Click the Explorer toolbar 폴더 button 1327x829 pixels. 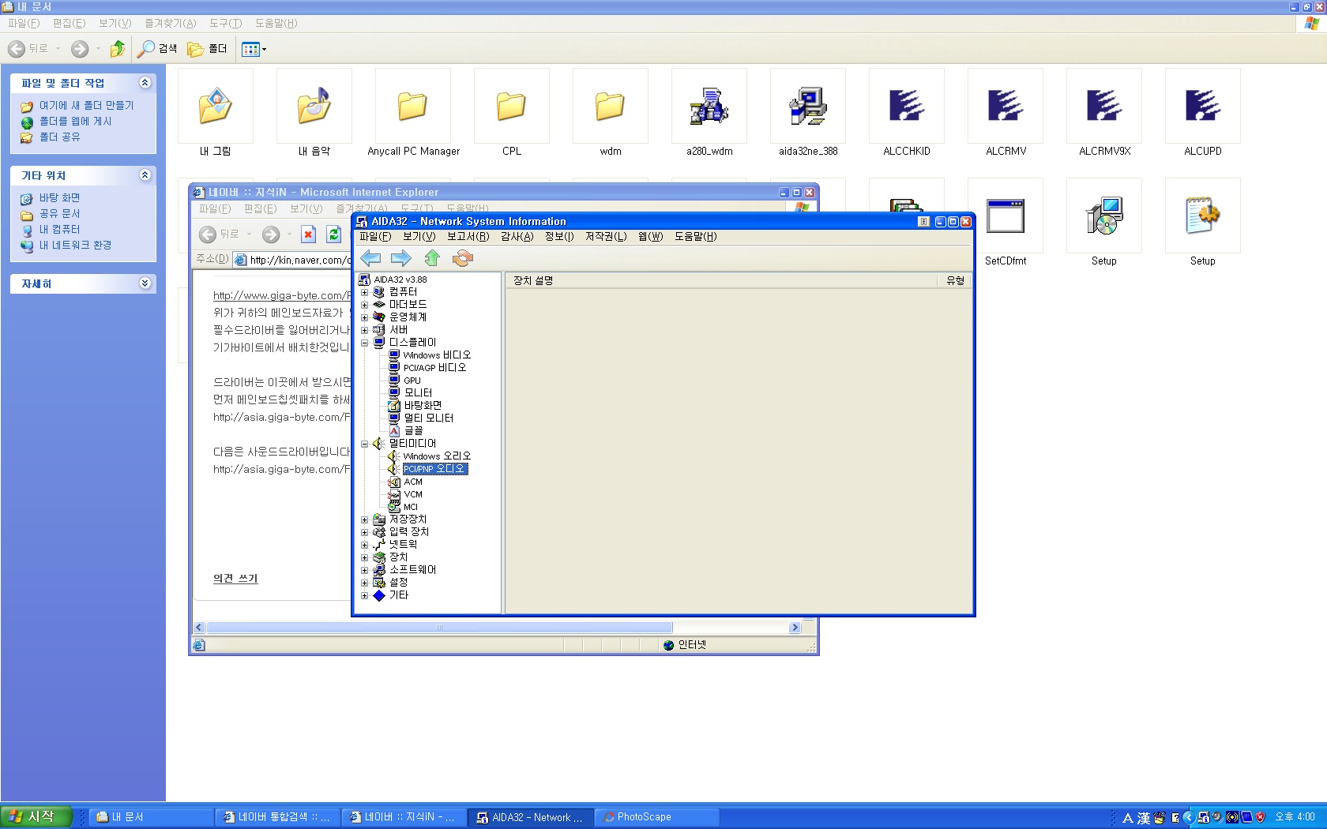(x=207, y=49)
